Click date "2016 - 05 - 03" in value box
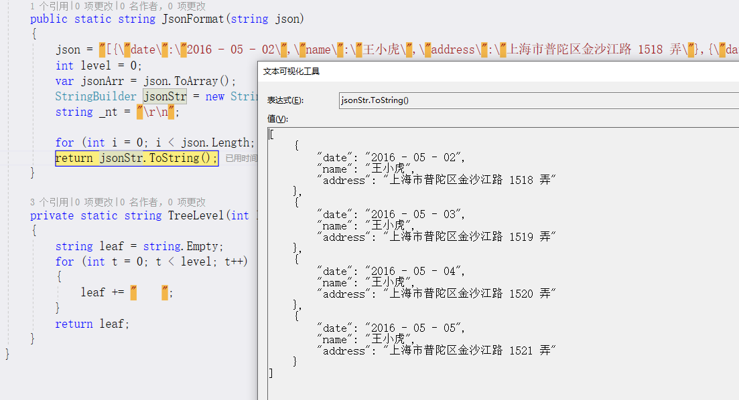This screenshot has height=400, width=739. 415,214
